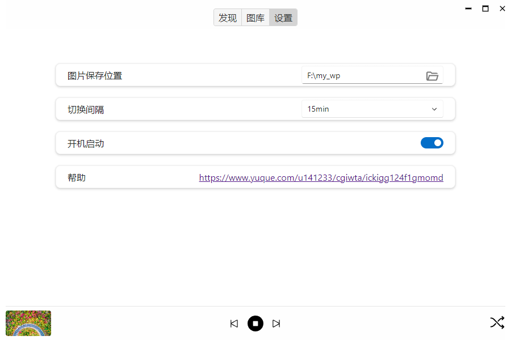
Task: Click the 切换间隔 setting label
Action: coord(86,110)
